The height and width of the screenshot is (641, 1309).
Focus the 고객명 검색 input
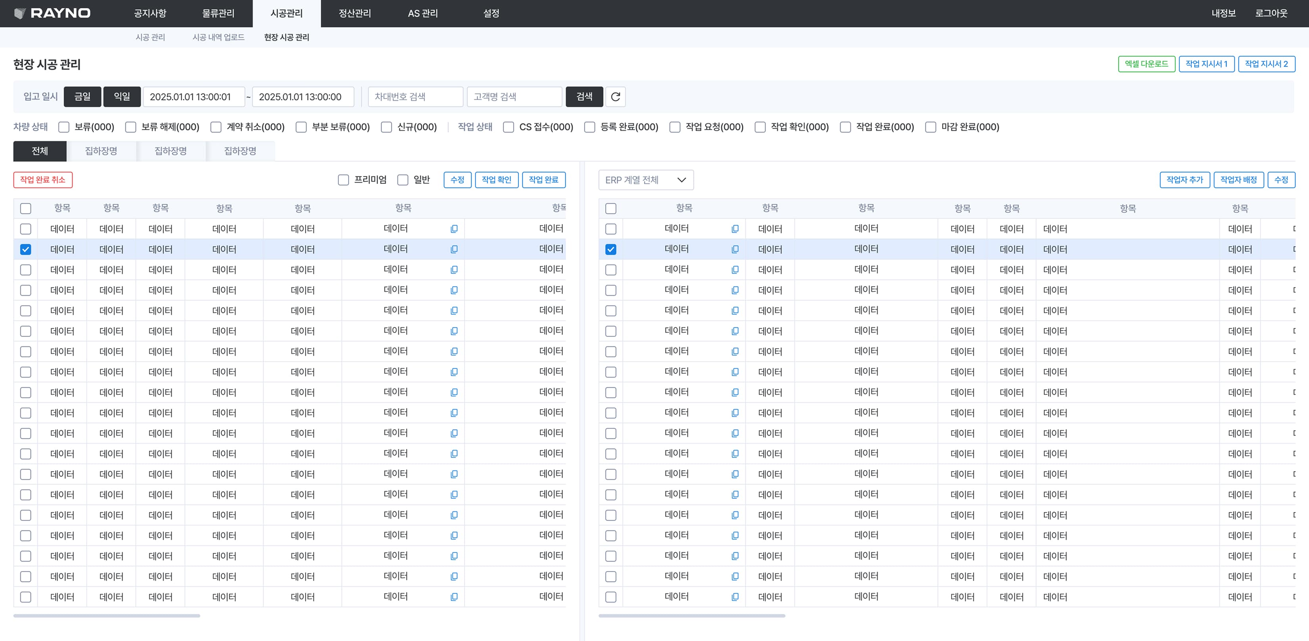[x=514, y=96]
